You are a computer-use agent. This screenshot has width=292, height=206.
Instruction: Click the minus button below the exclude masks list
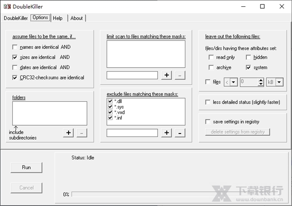coord(179,132)
